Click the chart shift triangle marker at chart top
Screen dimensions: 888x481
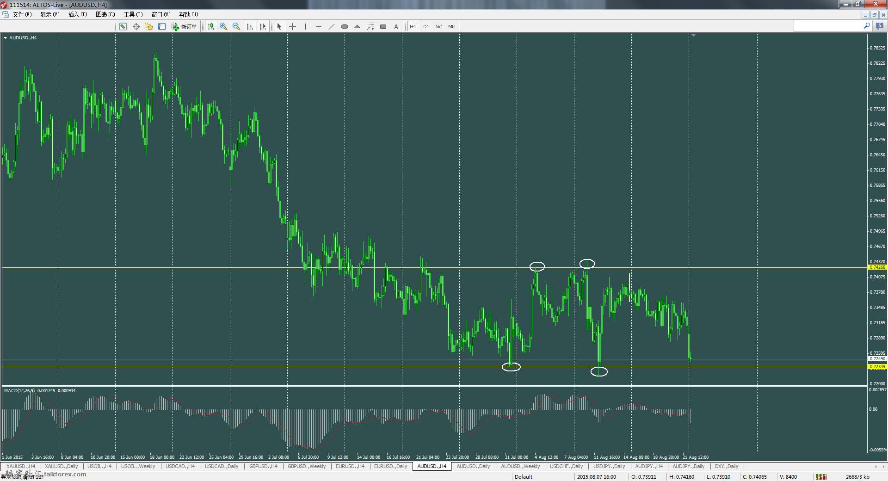click(x=693, y=35)
